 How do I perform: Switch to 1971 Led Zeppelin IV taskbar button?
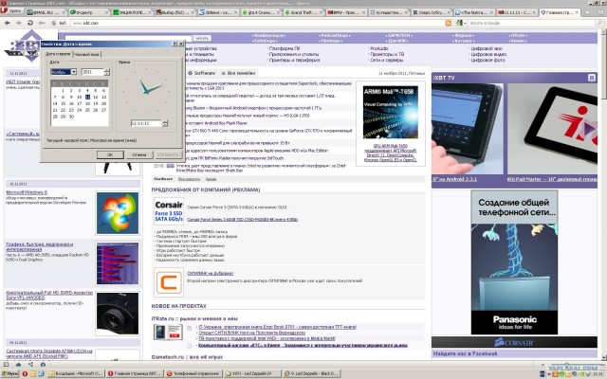(x=253, y=373)
